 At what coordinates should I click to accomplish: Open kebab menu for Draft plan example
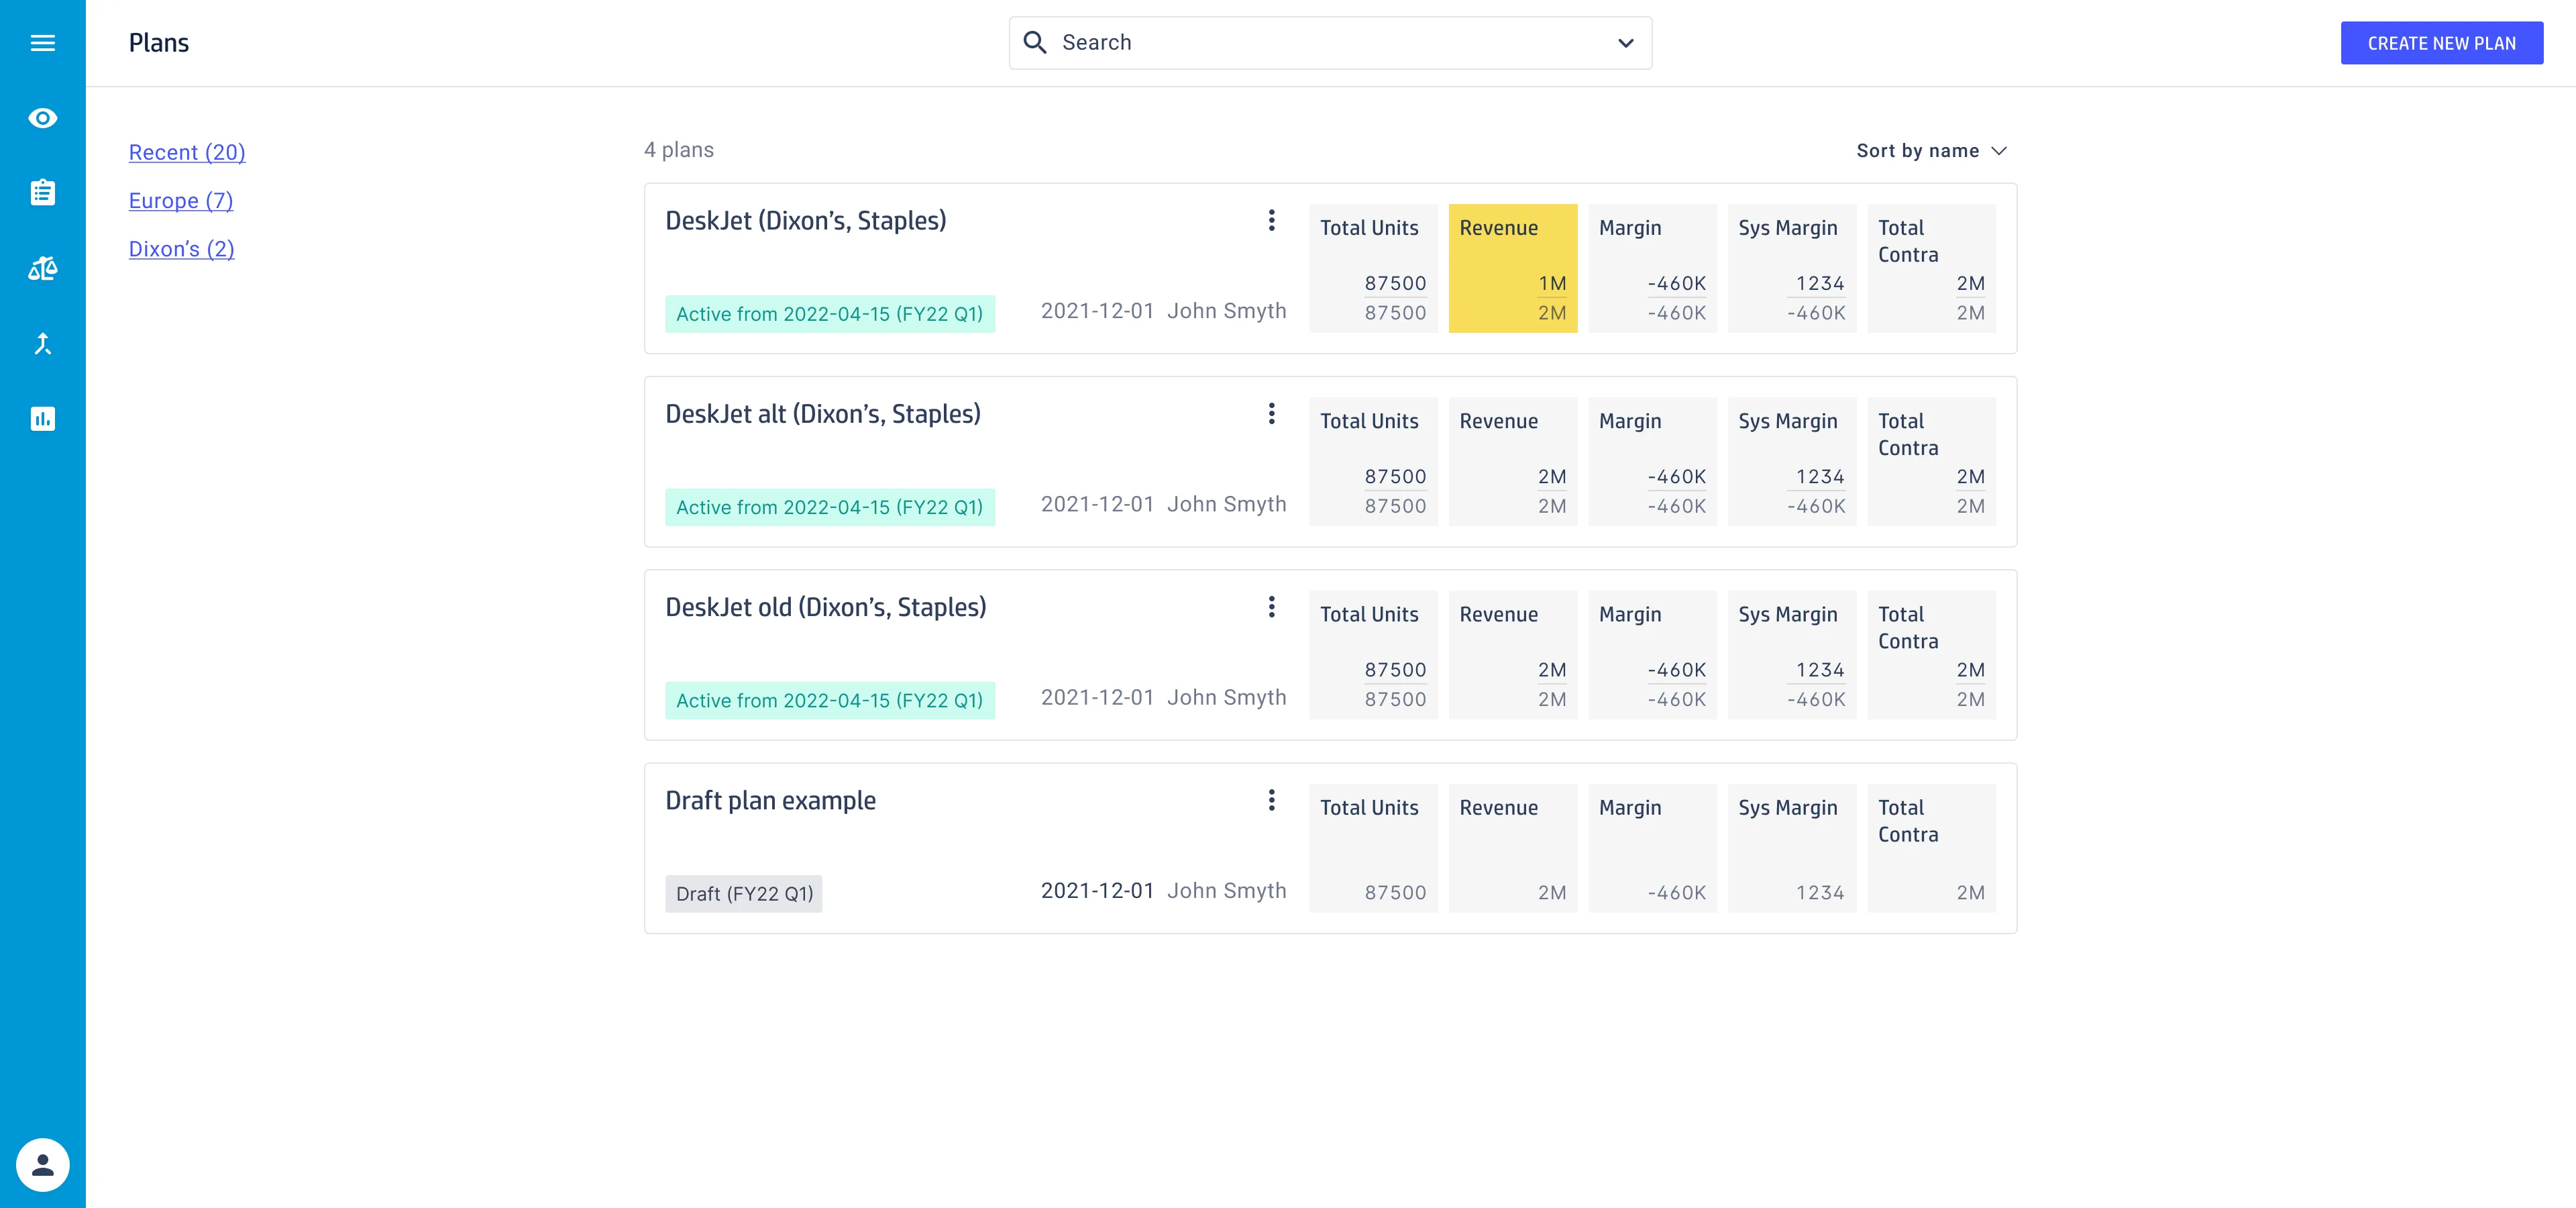coord(1271,800)
